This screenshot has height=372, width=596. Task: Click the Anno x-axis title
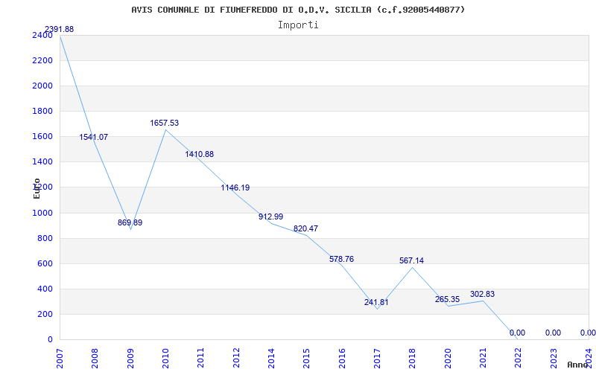[x=580, y=365]
